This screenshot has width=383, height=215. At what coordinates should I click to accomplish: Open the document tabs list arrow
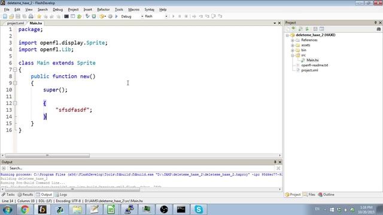(x=275, y=23)
